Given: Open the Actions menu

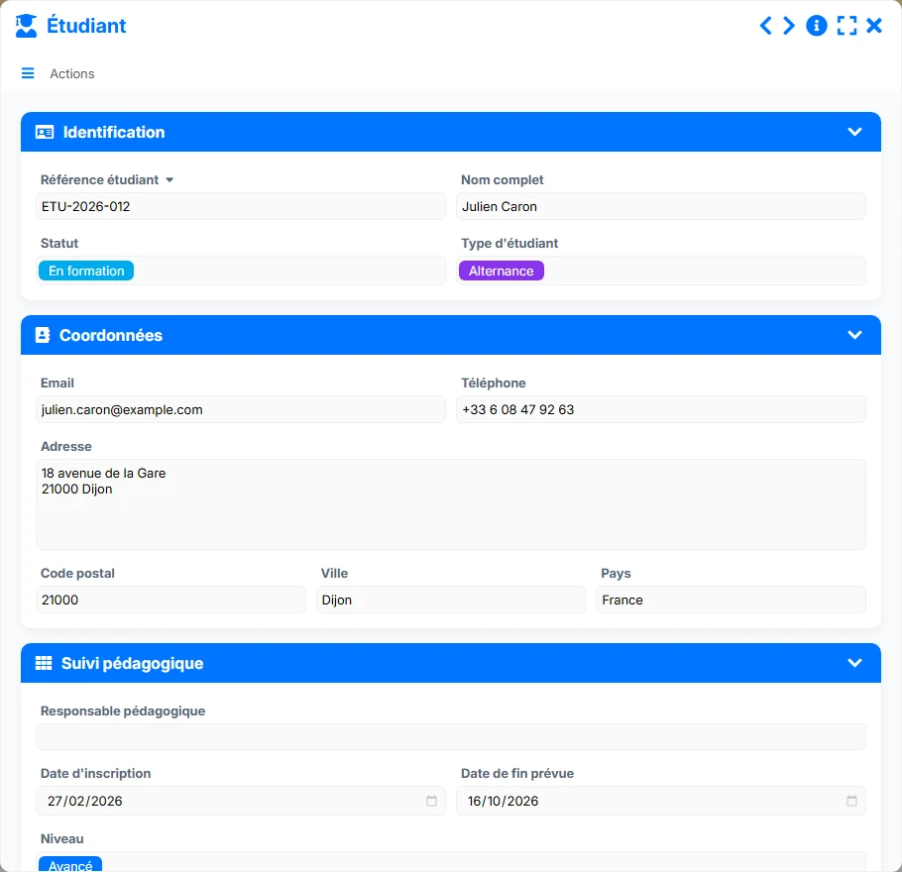Looking at the screenshot, I should click(x=72, y=73).
